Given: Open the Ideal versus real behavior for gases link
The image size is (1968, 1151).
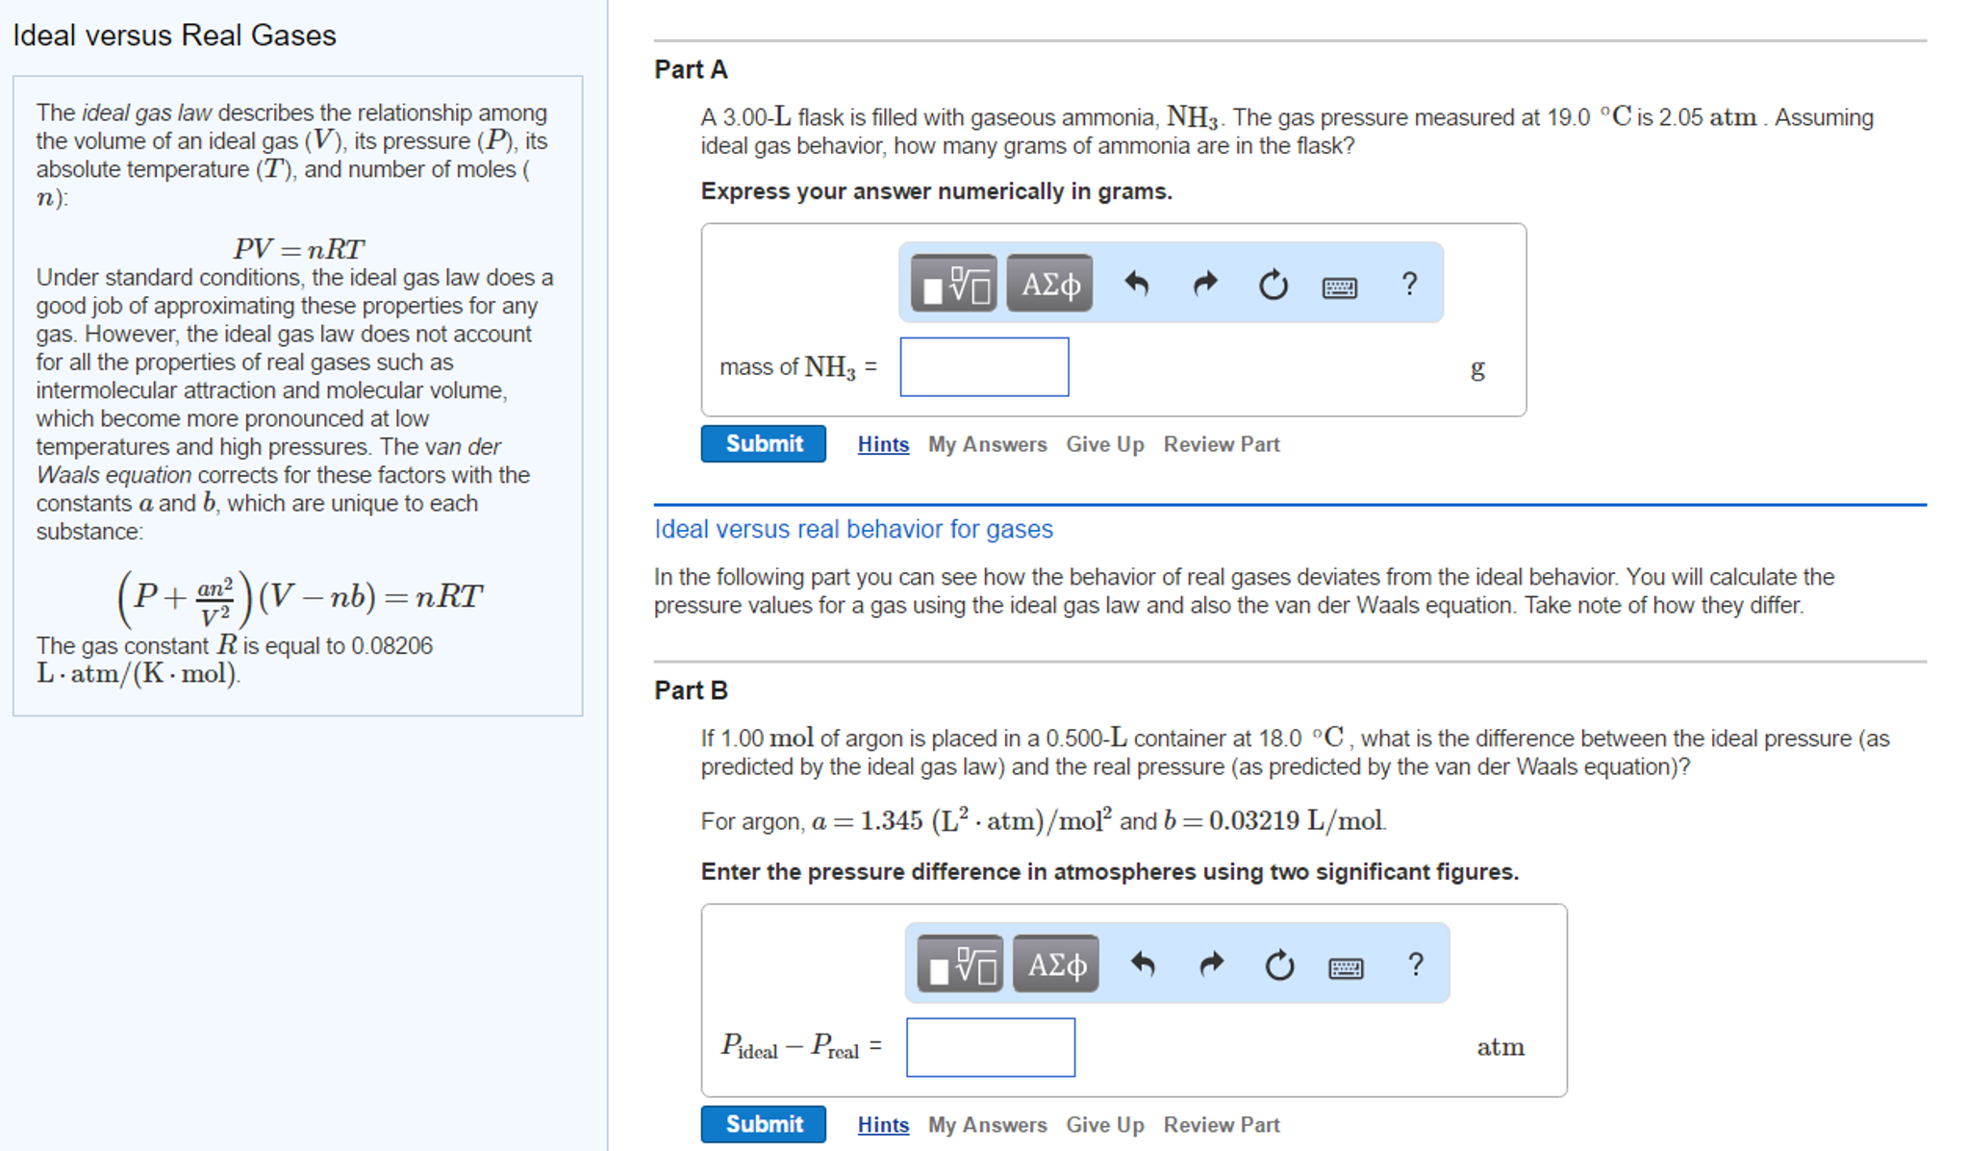Looking at the screenshot, I should pos(852,529).
